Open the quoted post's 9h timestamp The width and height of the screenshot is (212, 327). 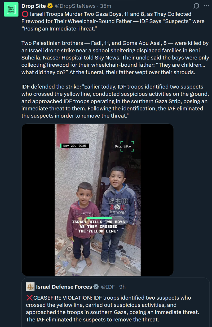pyautogui.click(x=122, y=287)
